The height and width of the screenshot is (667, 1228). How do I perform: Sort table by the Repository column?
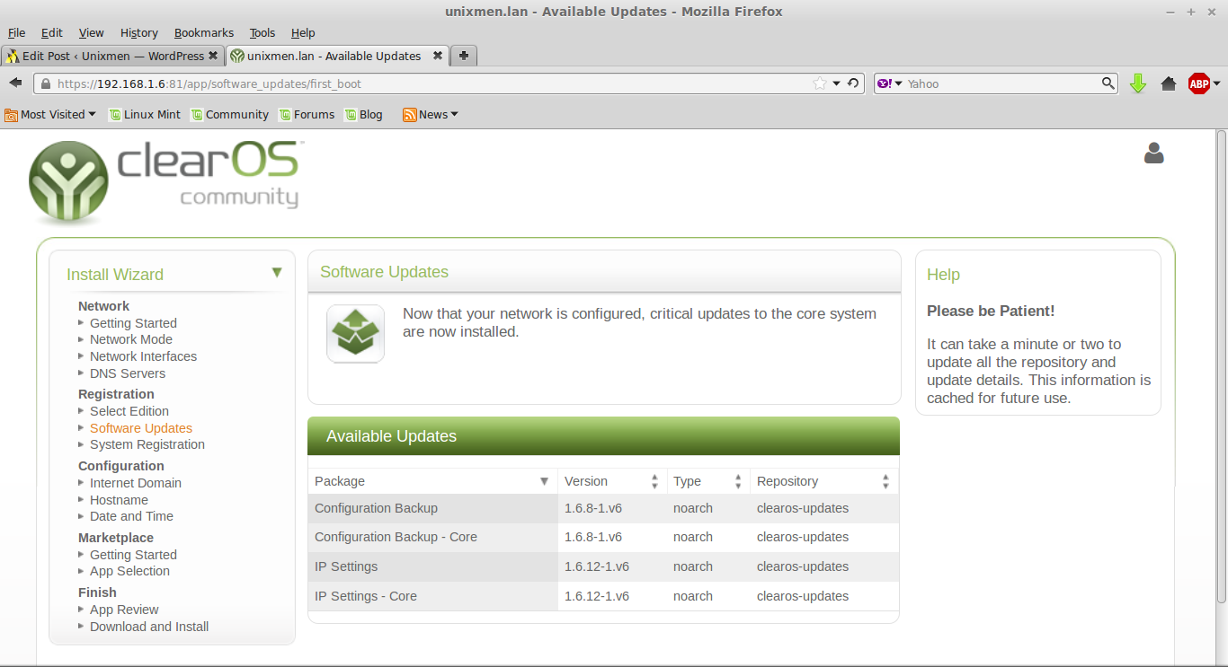coord(824,481)
